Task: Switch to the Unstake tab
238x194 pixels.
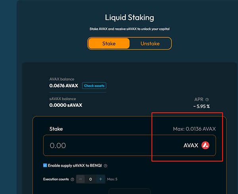Action: coord(150,43)
